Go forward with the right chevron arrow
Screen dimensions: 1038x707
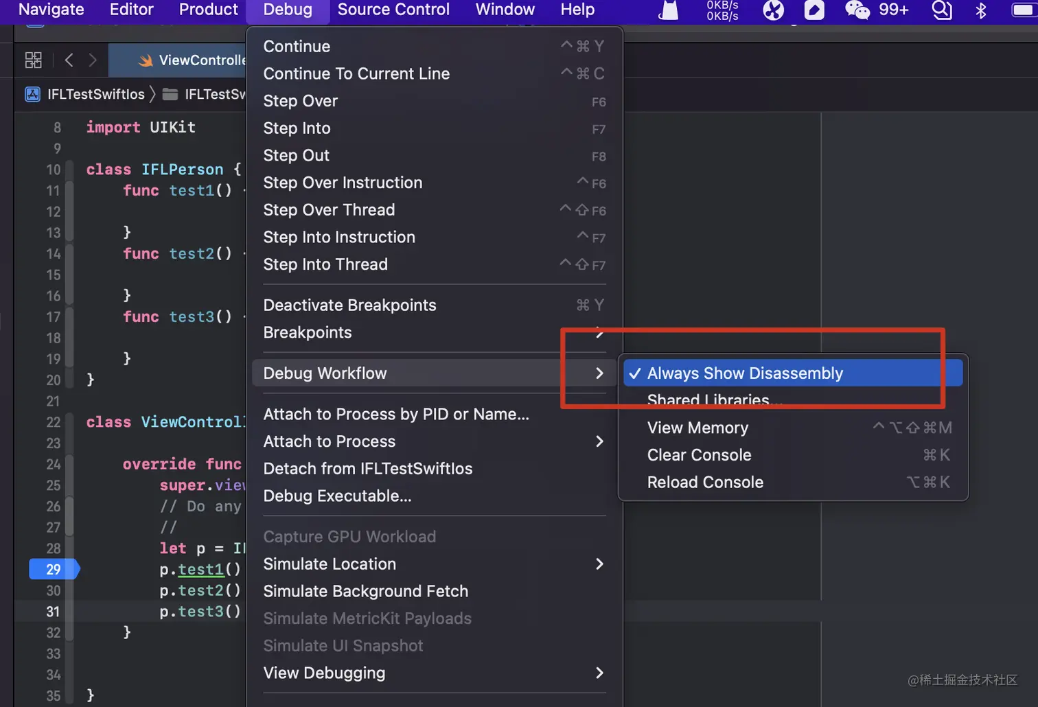tap(93, 60)
